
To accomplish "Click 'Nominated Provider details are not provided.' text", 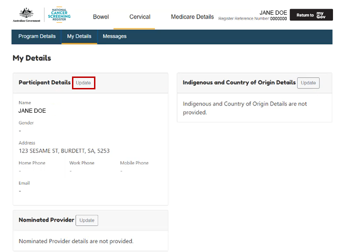I will pyautogui.click(x=76, y=241).
